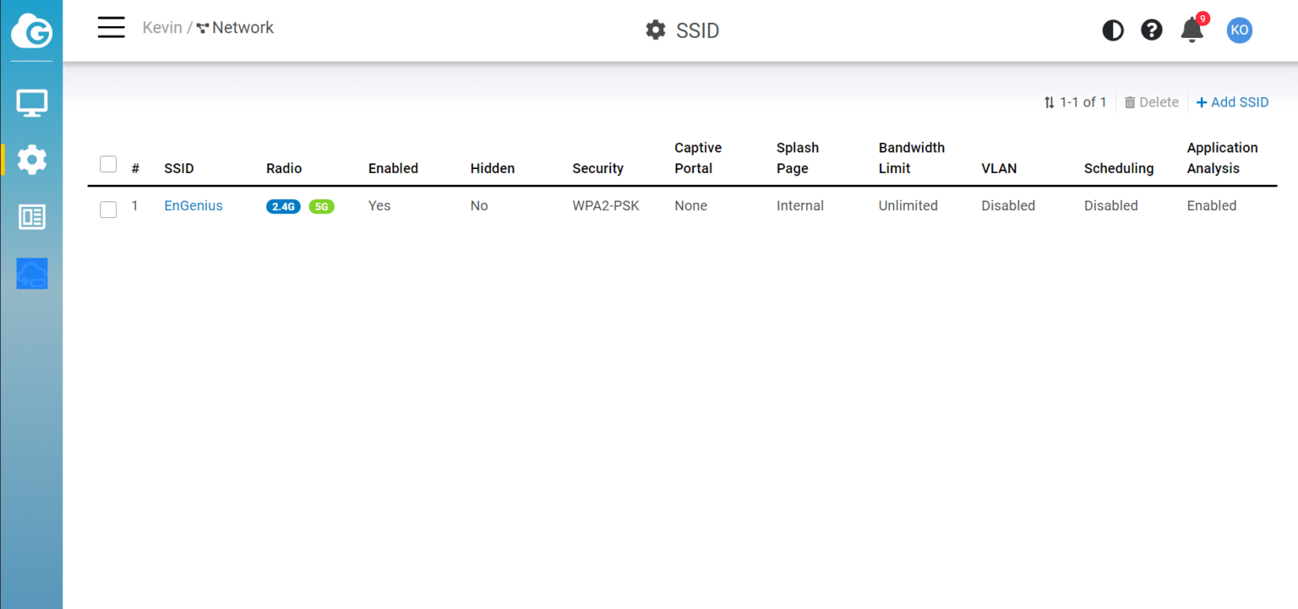
Task: Open the sort control beside 1-1 of 1
Action: click(x=1050, y=102)
